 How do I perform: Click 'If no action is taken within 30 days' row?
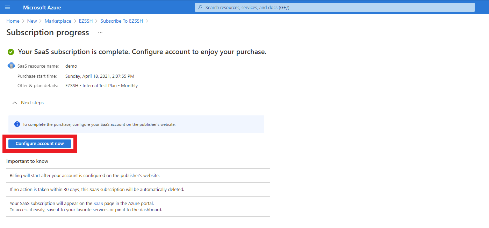pyautogui.click(x=138, y=189)
